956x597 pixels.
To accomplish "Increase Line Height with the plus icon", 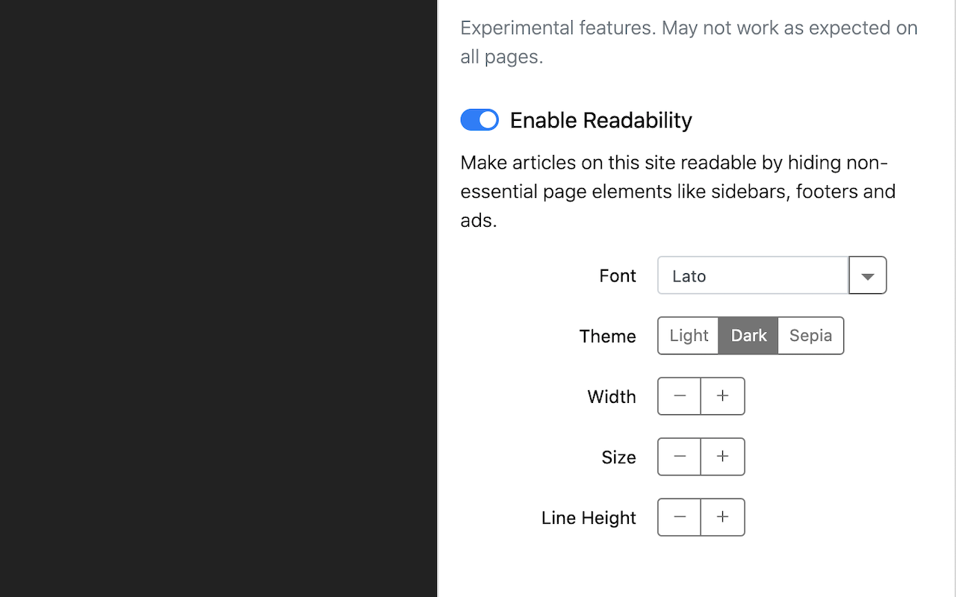I will click(722, 517).
